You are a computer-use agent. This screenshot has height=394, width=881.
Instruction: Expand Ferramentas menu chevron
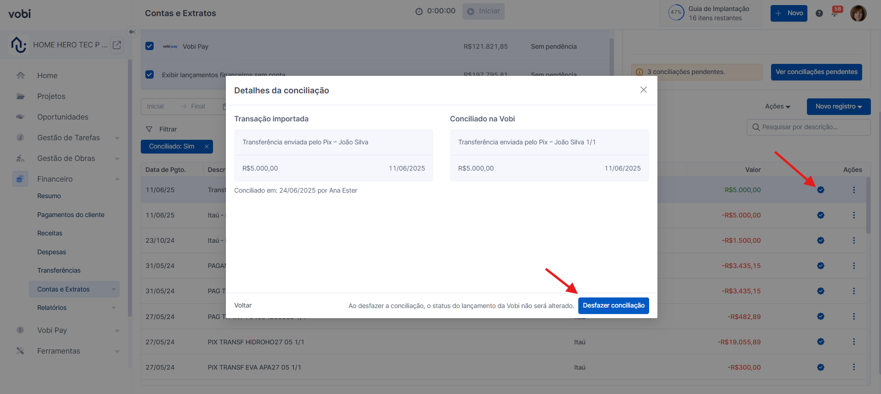[x=117, y=351]
